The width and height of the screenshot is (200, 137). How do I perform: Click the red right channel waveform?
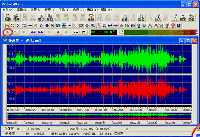[99, 90]
